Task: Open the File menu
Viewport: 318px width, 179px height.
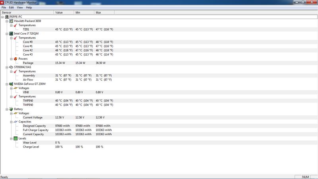Action: click(4, 8)
